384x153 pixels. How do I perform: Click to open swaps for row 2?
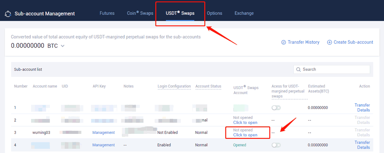[x=245, y=122]
